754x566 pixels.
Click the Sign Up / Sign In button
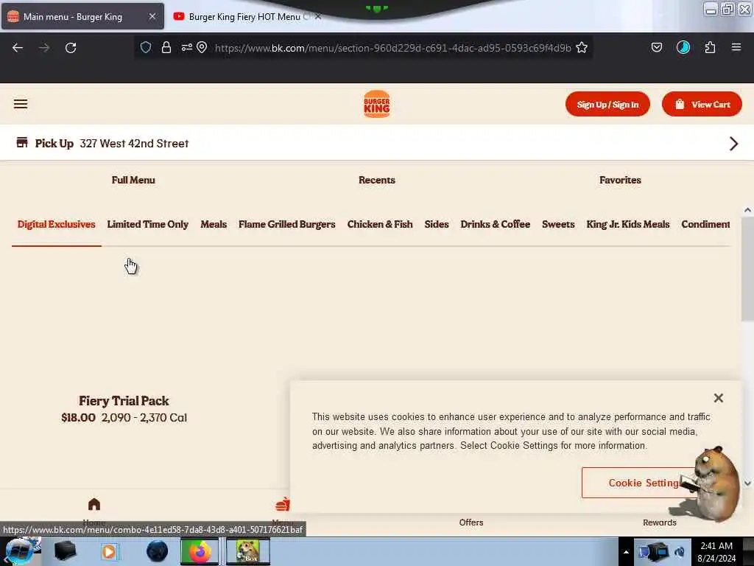pos(607,104)
